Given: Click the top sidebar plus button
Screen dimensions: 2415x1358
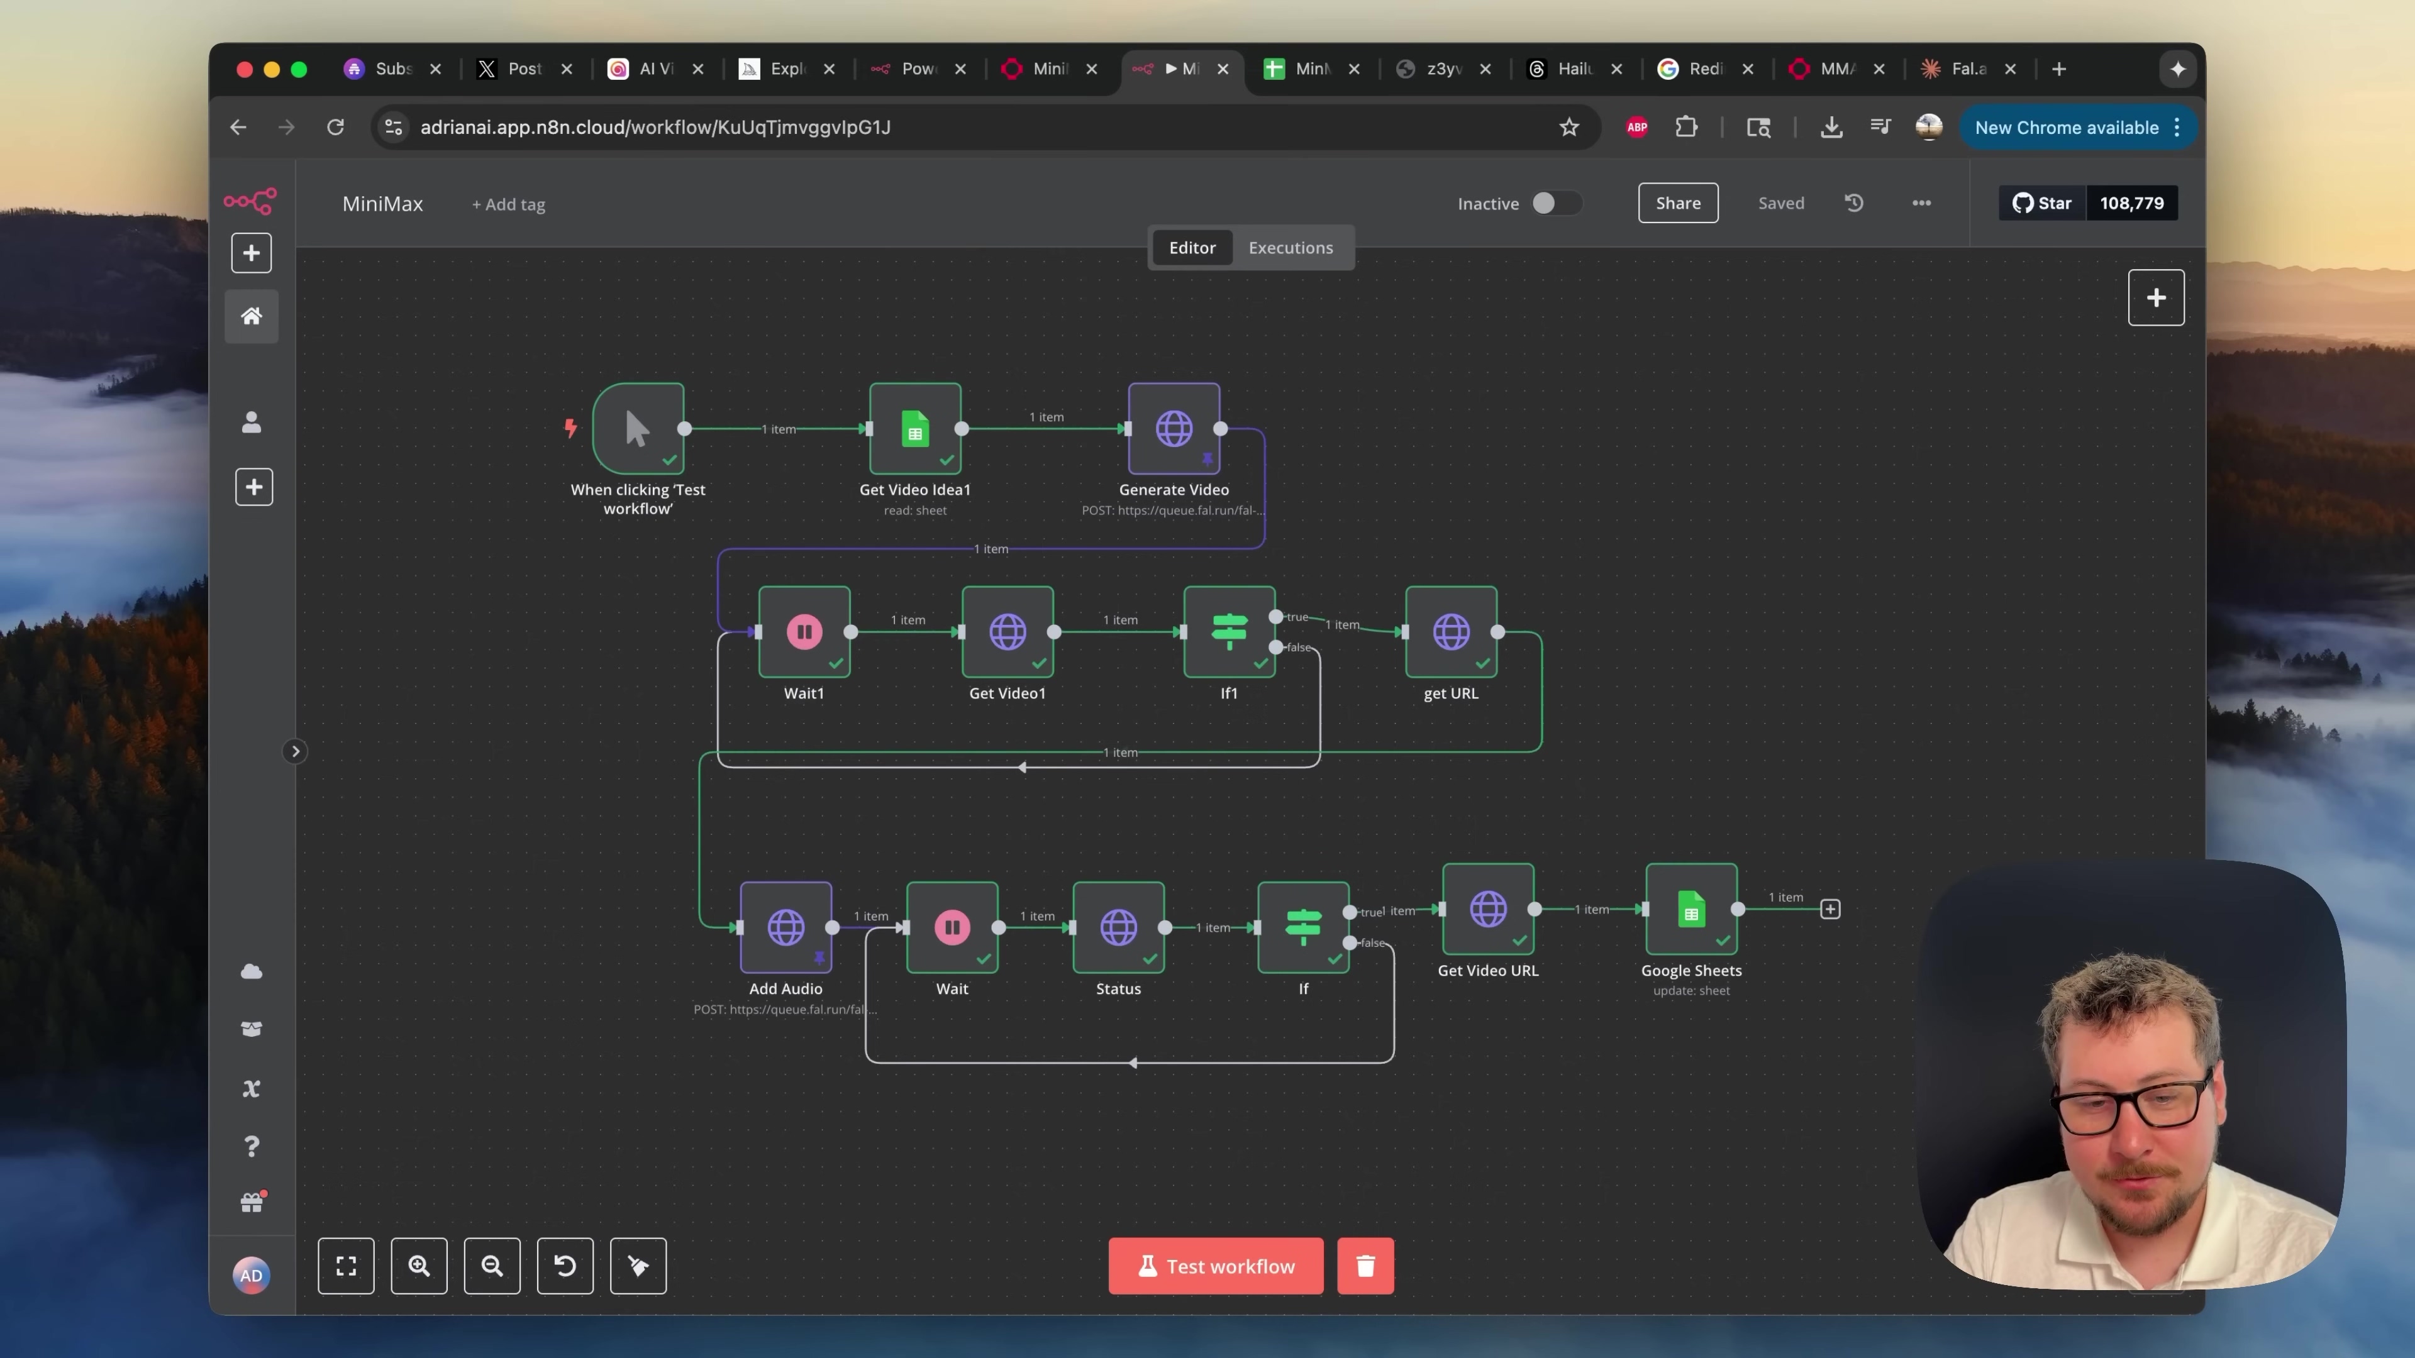Looking at the screenshot, I should click(252, 253).
